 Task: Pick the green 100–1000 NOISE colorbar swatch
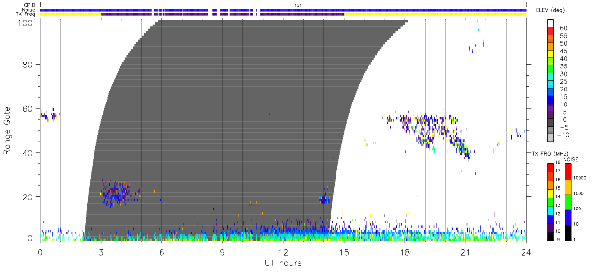[x=568, y=202]
